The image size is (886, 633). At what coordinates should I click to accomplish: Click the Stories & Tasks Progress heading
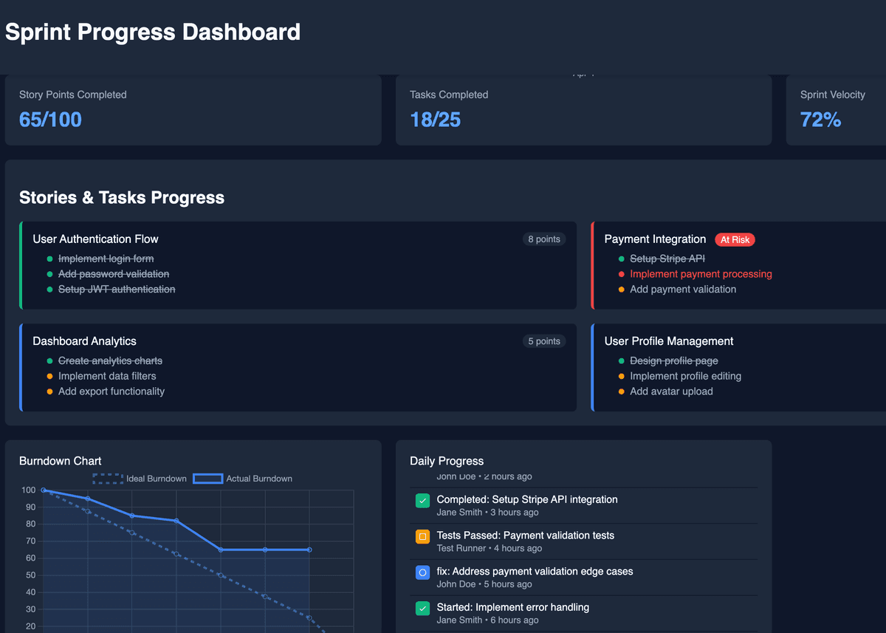[122, 198]
